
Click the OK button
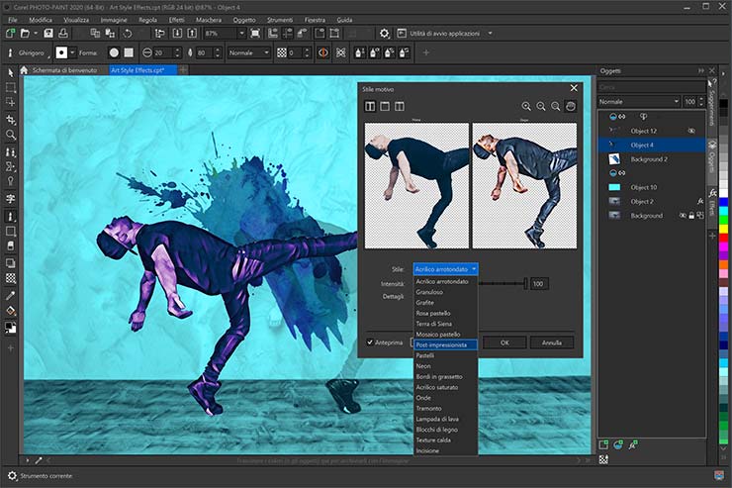[504, 342]
